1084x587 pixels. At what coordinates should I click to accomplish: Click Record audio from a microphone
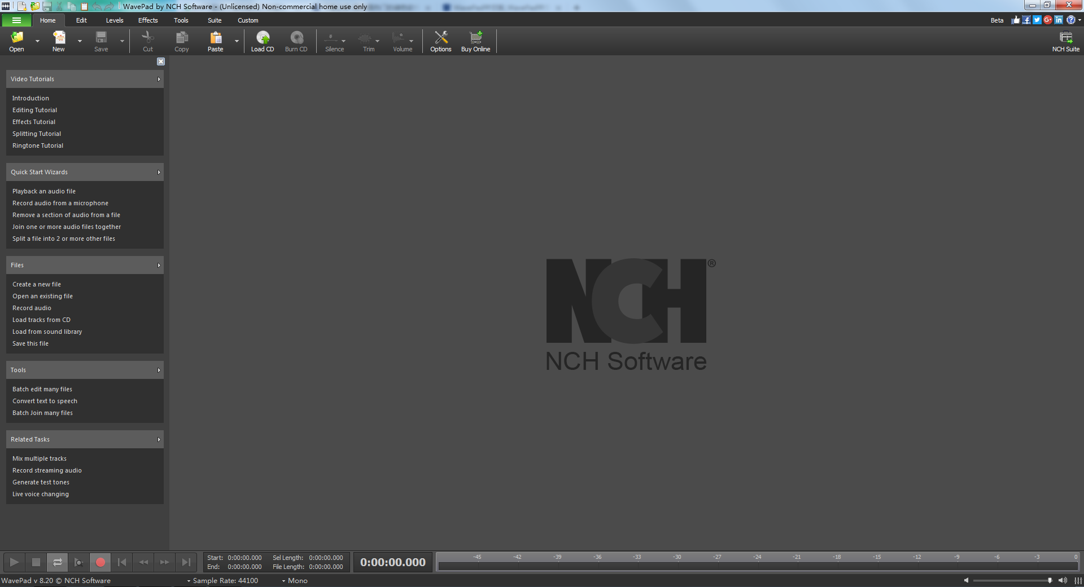[60, 204]
